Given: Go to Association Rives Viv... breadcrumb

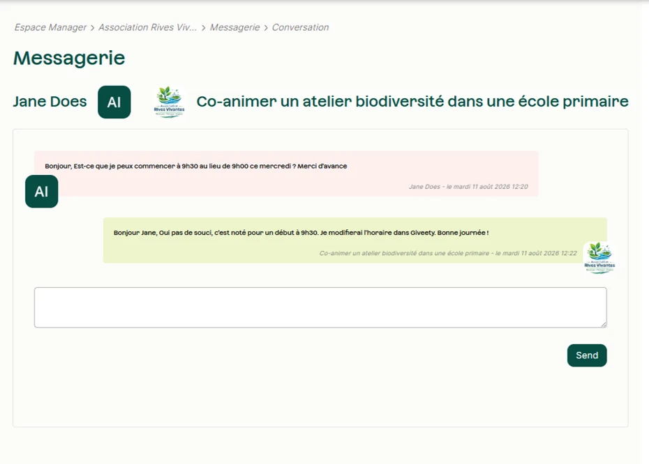Looking at the screenshot, I should pos(147,27).
